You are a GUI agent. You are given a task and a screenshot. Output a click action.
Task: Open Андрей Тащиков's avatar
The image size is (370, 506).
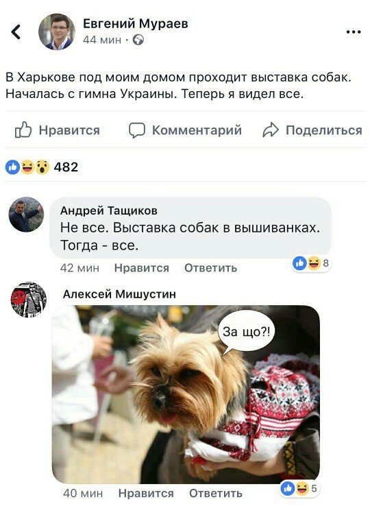coord(26,215)
